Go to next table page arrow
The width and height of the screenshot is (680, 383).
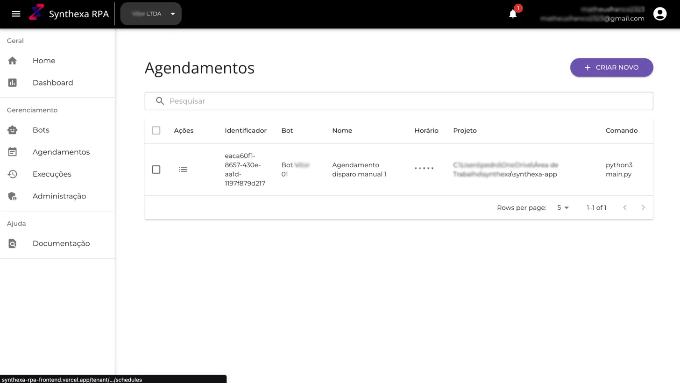coord(643,207)
